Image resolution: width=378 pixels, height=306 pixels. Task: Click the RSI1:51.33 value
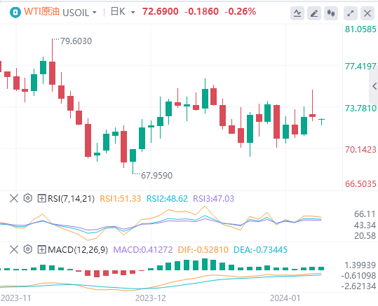121,199
